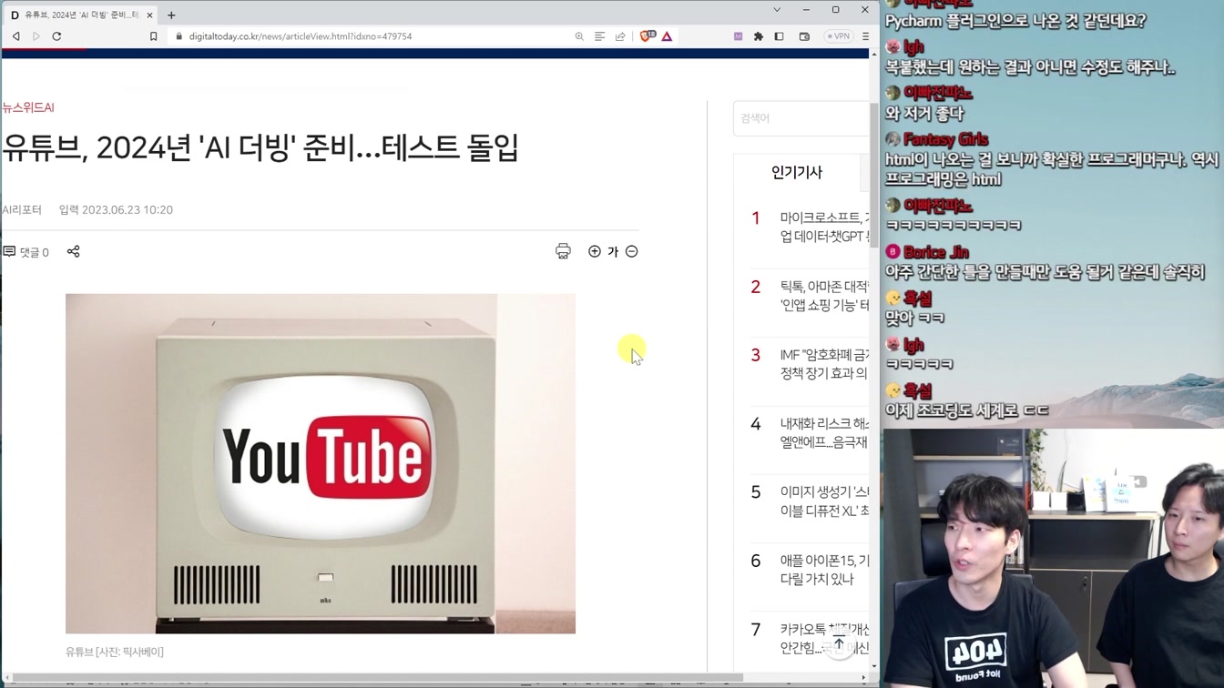This screenshot has height=688, width=1224.
Task: Open popular article 1 about 마이크로소프트
Action: [x=824, y=227]
